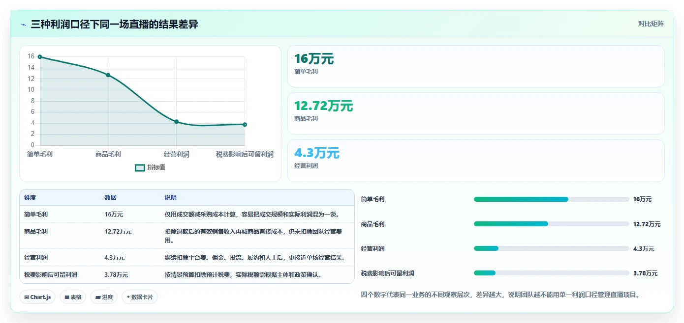Select the 12.72万元 商品毛利 data card
684x323 pixels.
(x=476, y=113)
